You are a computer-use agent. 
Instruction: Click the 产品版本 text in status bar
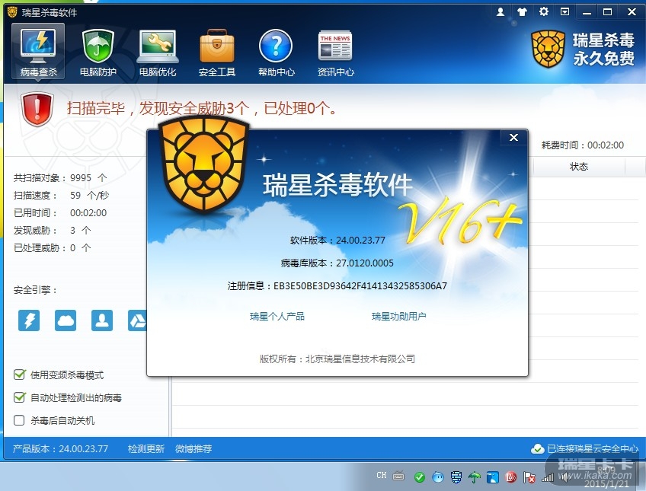60,448
